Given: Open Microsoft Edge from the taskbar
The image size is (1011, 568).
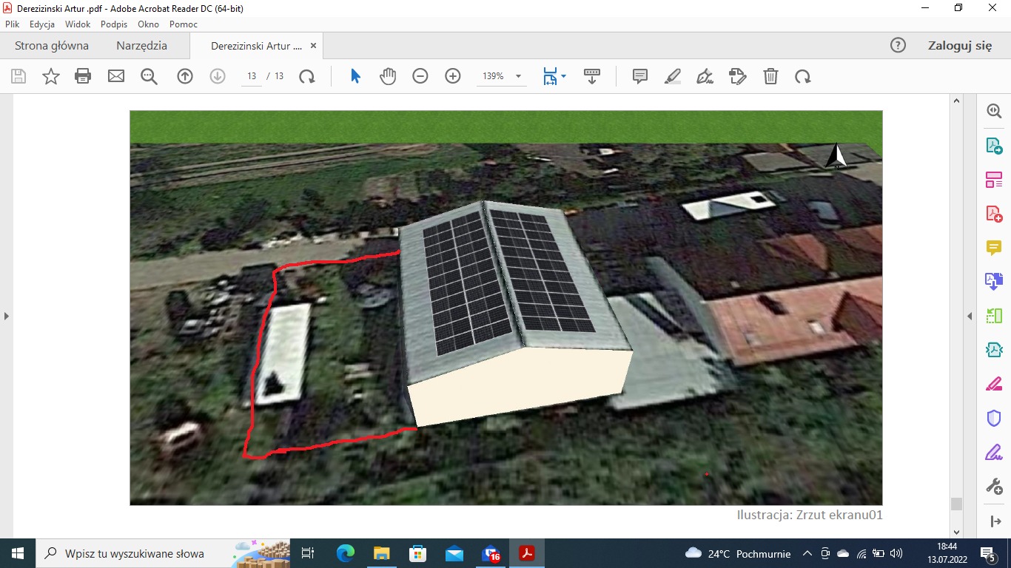Looking at the screenshot, I should [x=346, y=553].
